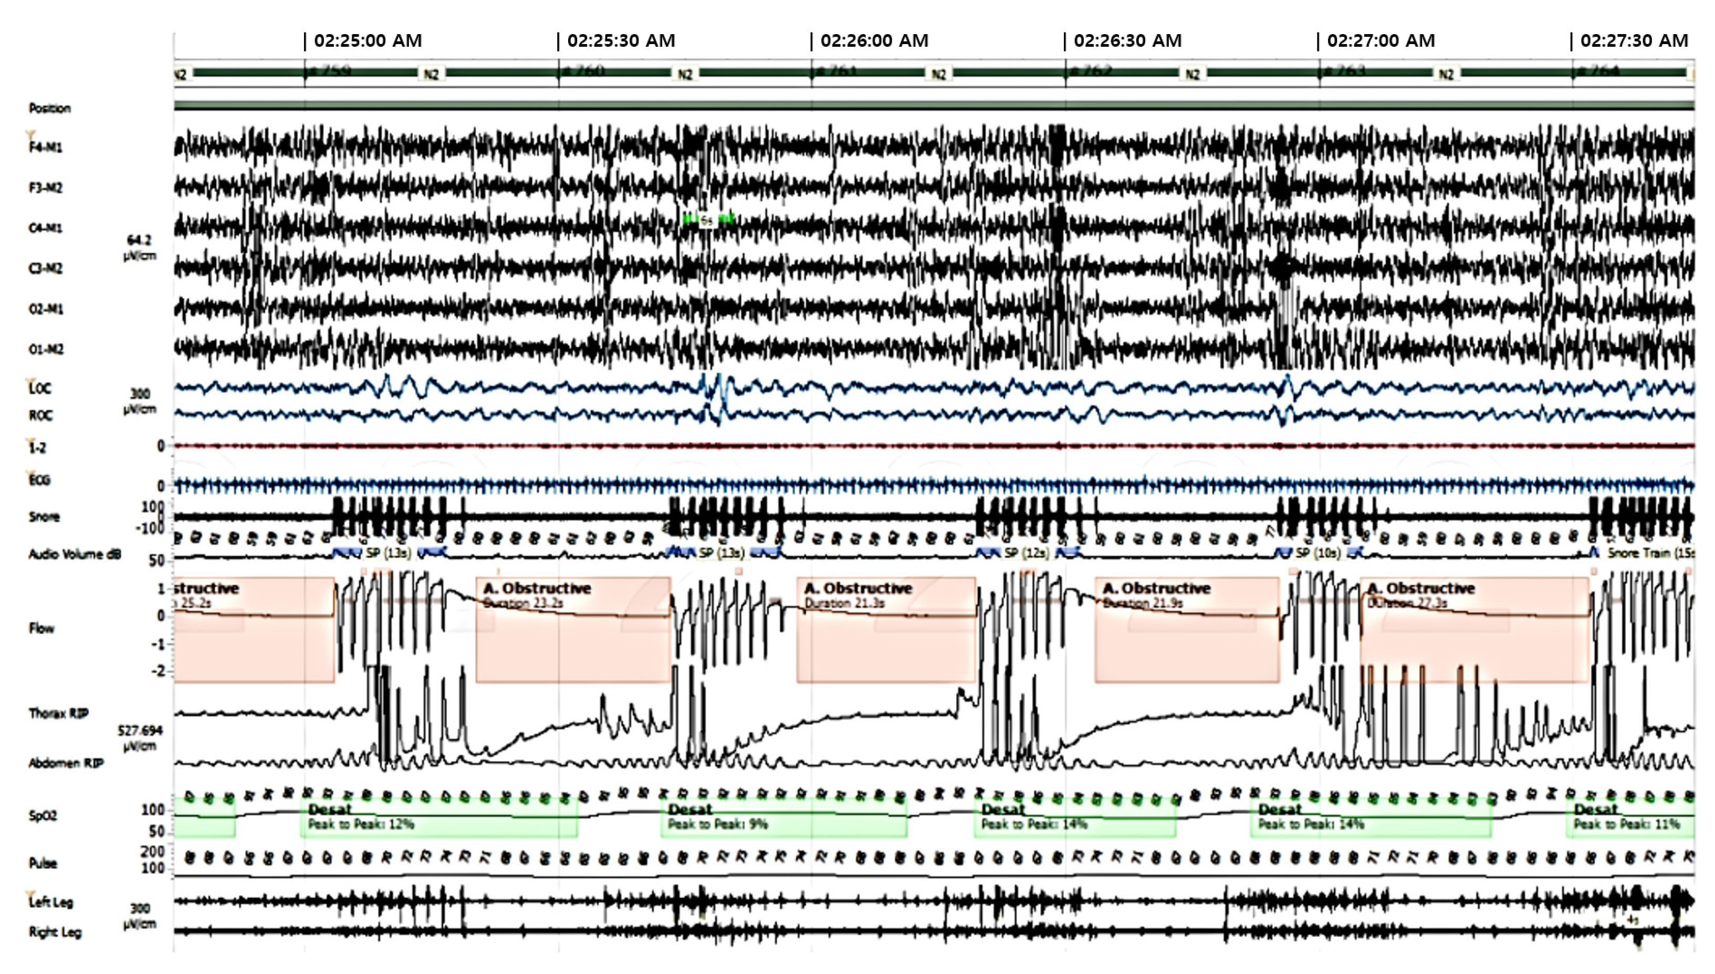Select the first SP (13s) snore event marker

tap(389, 552)
